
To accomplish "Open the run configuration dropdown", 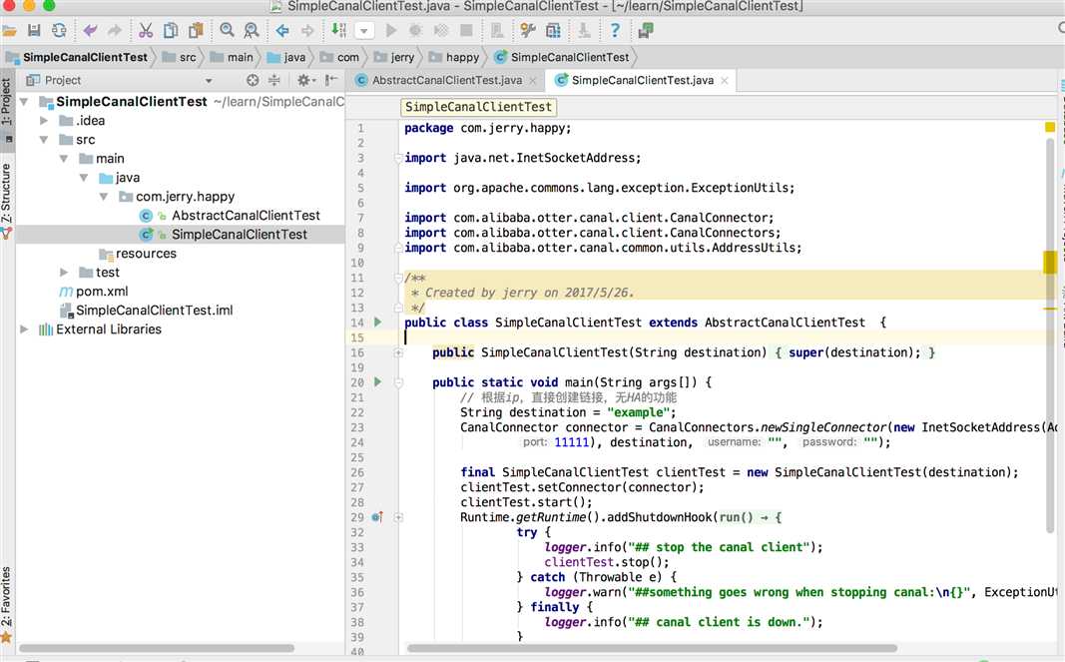I will [x=364, y=31].
